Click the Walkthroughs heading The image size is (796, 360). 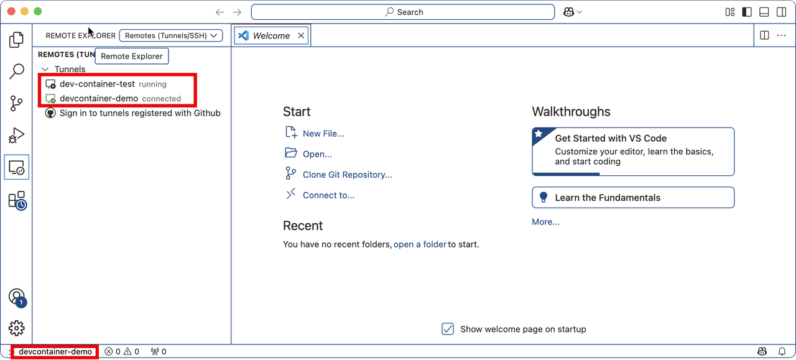tap(572, 112)
